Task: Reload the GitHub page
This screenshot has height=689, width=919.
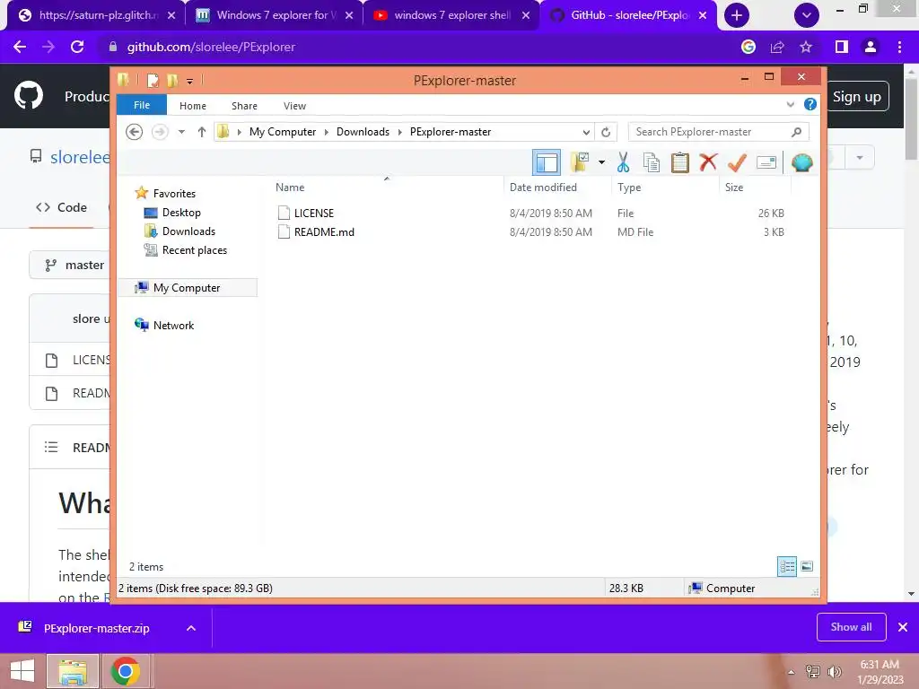Action: [77, 47]
